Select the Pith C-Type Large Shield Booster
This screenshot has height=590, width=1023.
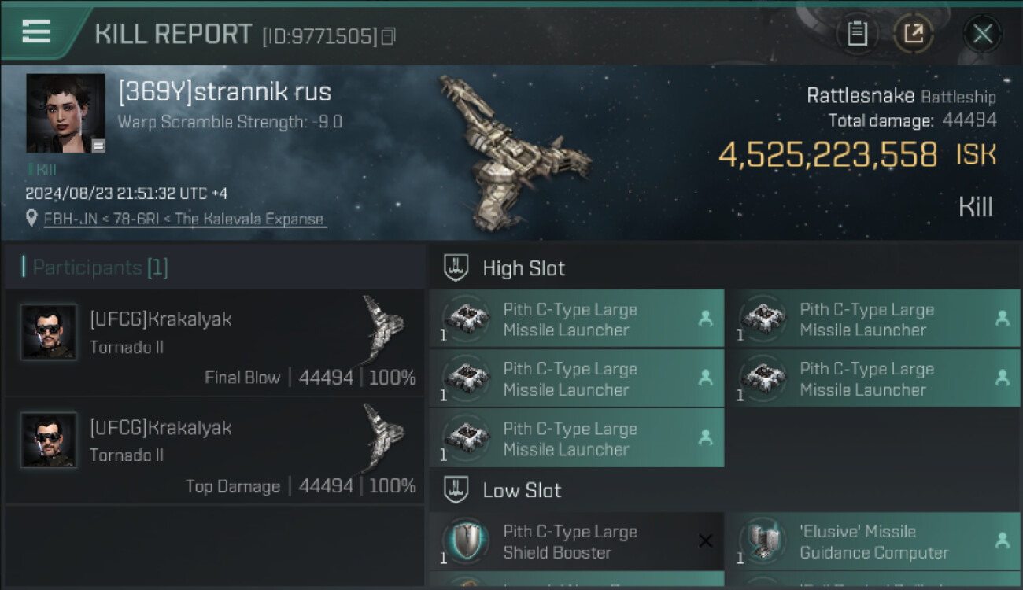(x=570, y=542)
